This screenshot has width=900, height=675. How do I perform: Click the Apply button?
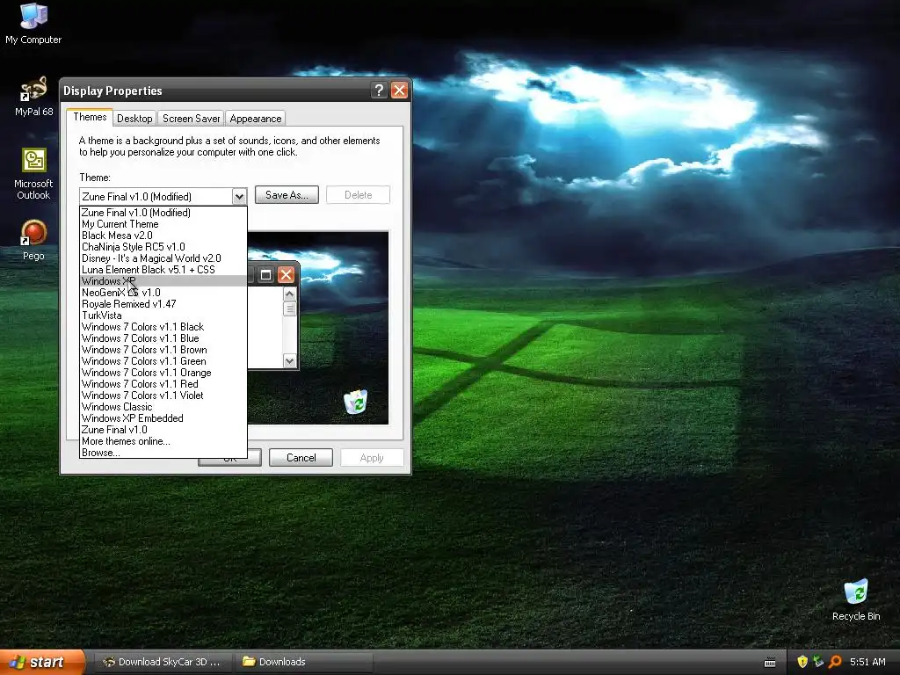coord(372,457)
